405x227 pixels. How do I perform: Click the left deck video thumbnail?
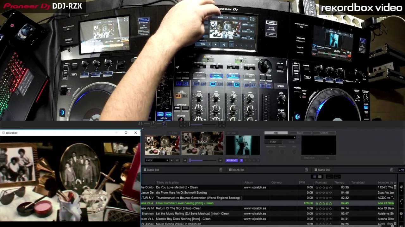tap(162, 145)
